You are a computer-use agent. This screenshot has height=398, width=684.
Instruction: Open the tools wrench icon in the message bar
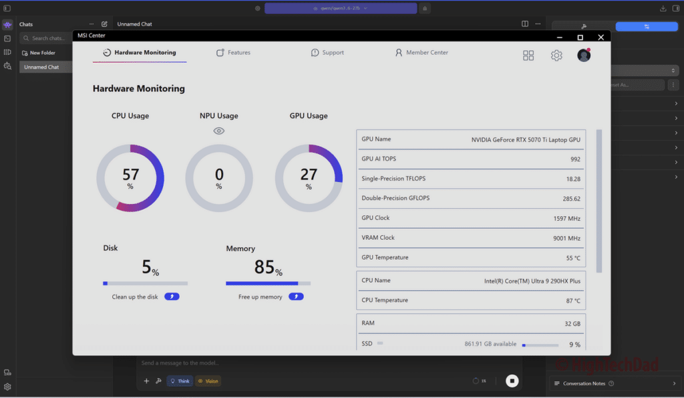(158, 381)
